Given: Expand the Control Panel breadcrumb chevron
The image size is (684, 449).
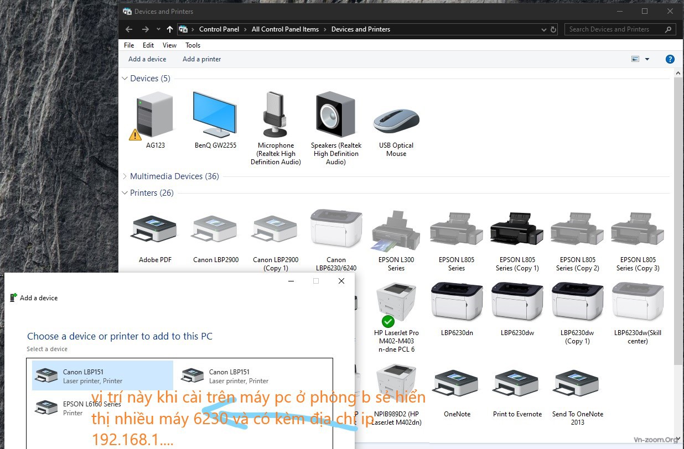Looking at the screenshot, I should tap(245, 29).
